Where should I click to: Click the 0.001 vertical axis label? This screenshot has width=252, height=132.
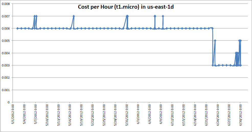[x=6, y=90]
